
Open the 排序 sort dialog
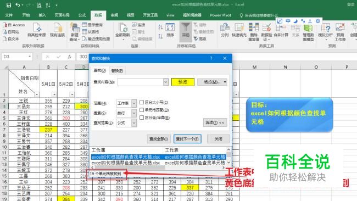pyautogui.click(x=170, y=30)
